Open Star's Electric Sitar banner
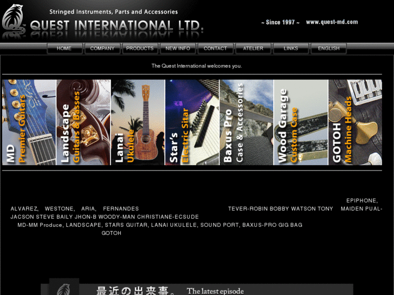This screenshot has height=295, width=394. pyautogui.click(x=192, y=122)
